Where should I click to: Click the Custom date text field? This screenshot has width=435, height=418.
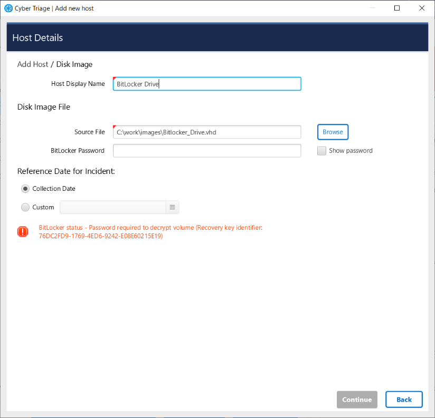click(x=113, y=208)
